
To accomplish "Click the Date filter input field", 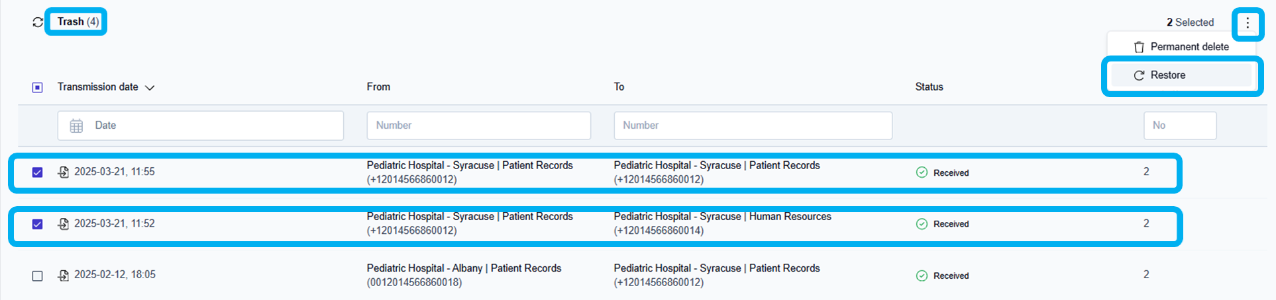I will (x=212, y=126).
